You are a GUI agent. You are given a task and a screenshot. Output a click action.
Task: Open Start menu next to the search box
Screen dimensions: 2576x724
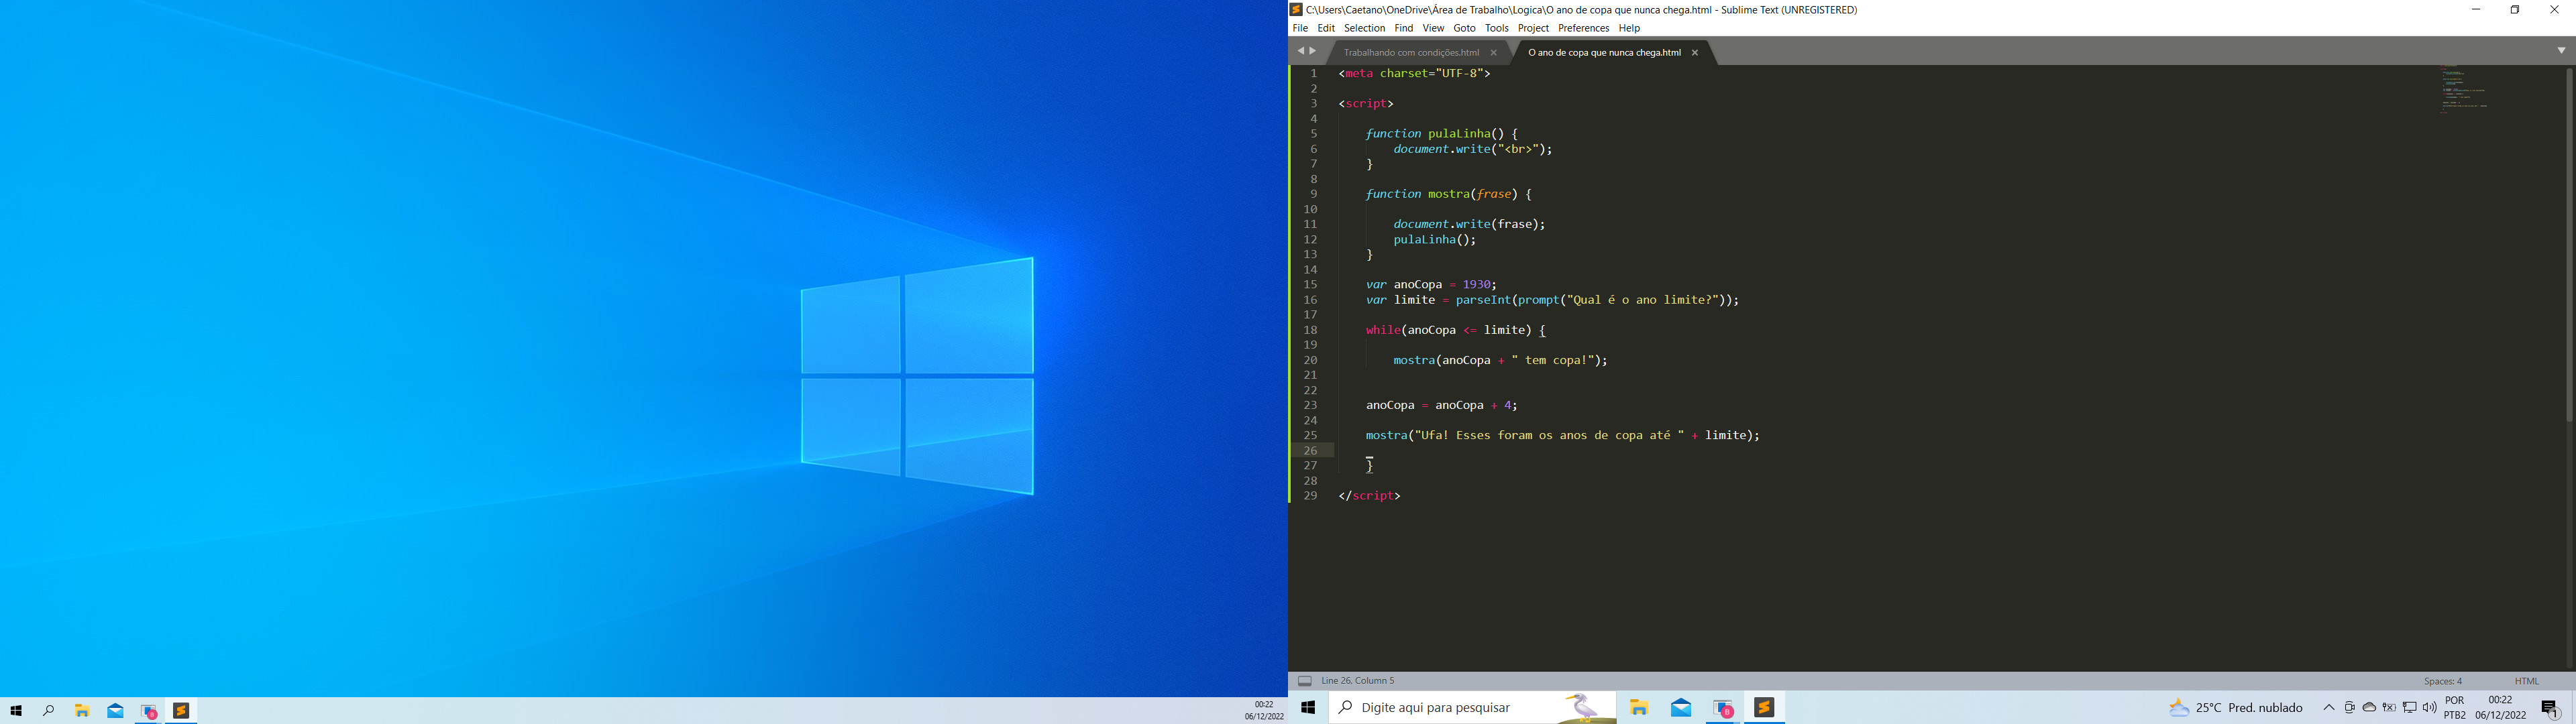tap(1308, 708)
